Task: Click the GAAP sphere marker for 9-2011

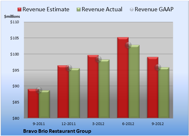Action: pyautogui.click(x=39, y=90)
